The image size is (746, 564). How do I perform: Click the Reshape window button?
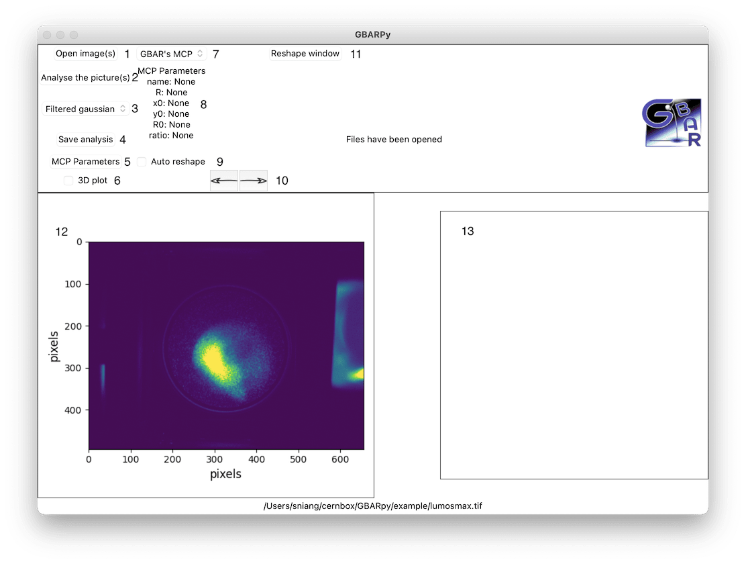click(x=305, y=54)
